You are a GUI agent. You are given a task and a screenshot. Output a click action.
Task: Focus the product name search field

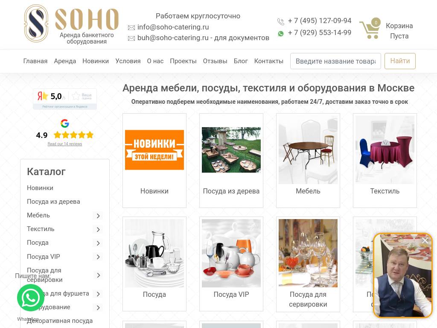335,61
